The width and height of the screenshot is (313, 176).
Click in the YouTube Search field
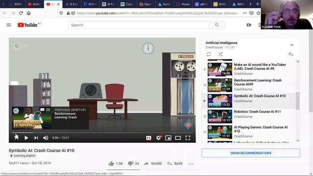coord(138,25)
